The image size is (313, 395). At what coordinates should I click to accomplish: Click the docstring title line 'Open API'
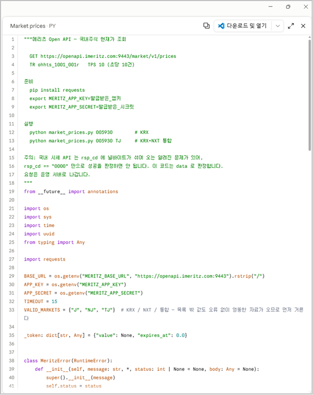pyautogui.click(x=75, y=39)
